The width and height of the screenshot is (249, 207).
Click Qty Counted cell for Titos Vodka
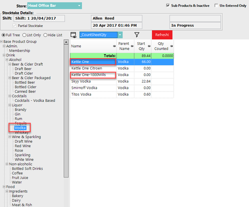pyautogui.click(x=162, y=94)
